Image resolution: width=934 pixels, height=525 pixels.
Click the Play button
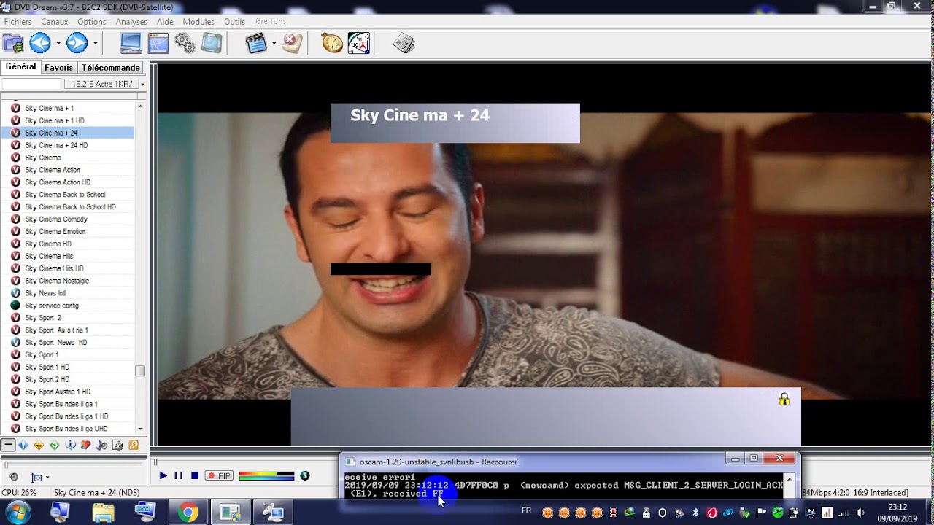pyautogui.click(x=163, y=475)
